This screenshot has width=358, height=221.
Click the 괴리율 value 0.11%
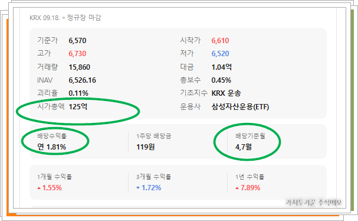click(x=78, y=93)
